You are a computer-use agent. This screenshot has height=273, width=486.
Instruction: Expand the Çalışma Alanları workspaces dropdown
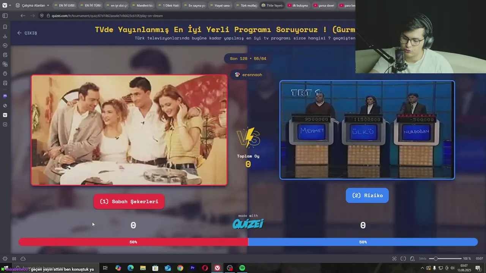[x=33, y=6]
